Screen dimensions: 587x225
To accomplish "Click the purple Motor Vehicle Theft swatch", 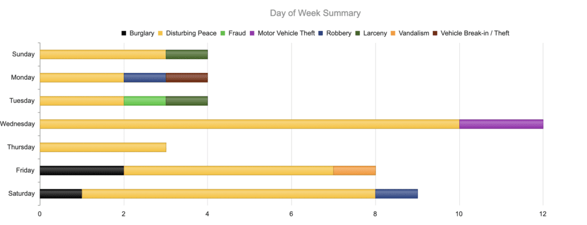I will [x=252, y=33].
